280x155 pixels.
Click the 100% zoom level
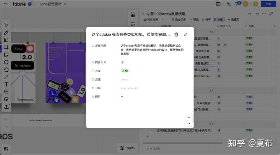click(x=131, y=148)
